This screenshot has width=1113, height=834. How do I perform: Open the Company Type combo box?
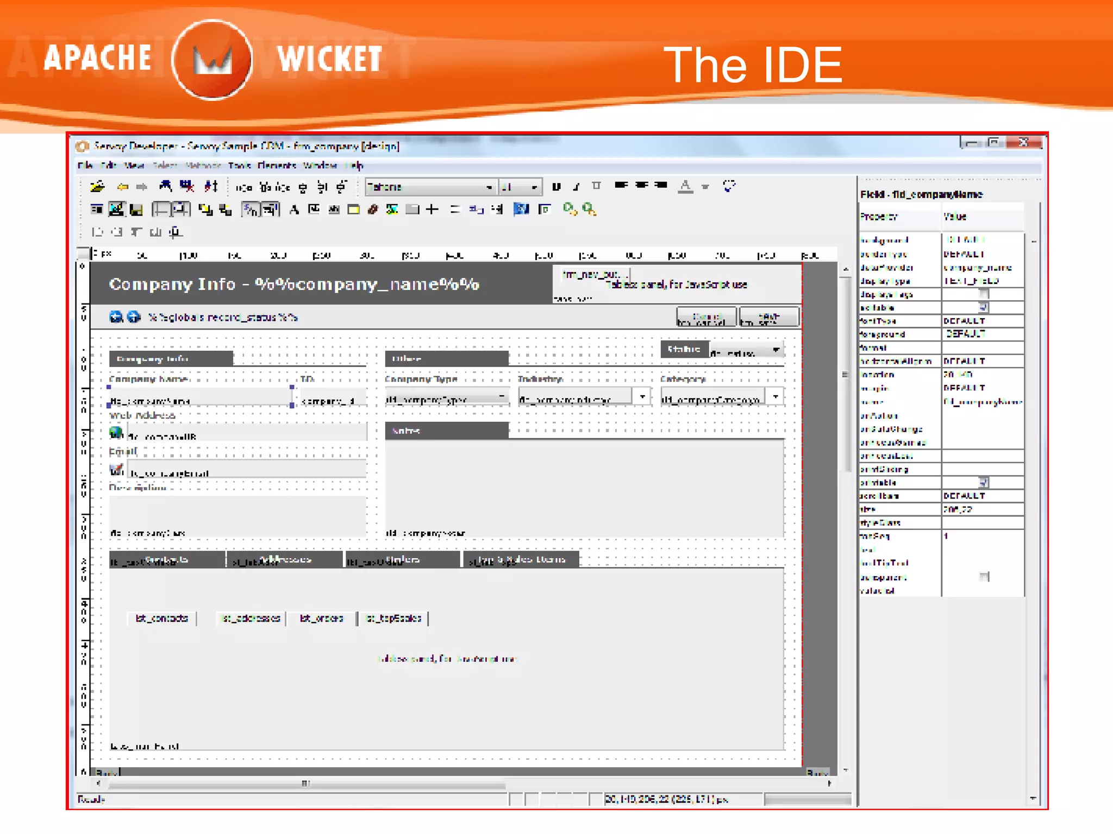[447, 397]
